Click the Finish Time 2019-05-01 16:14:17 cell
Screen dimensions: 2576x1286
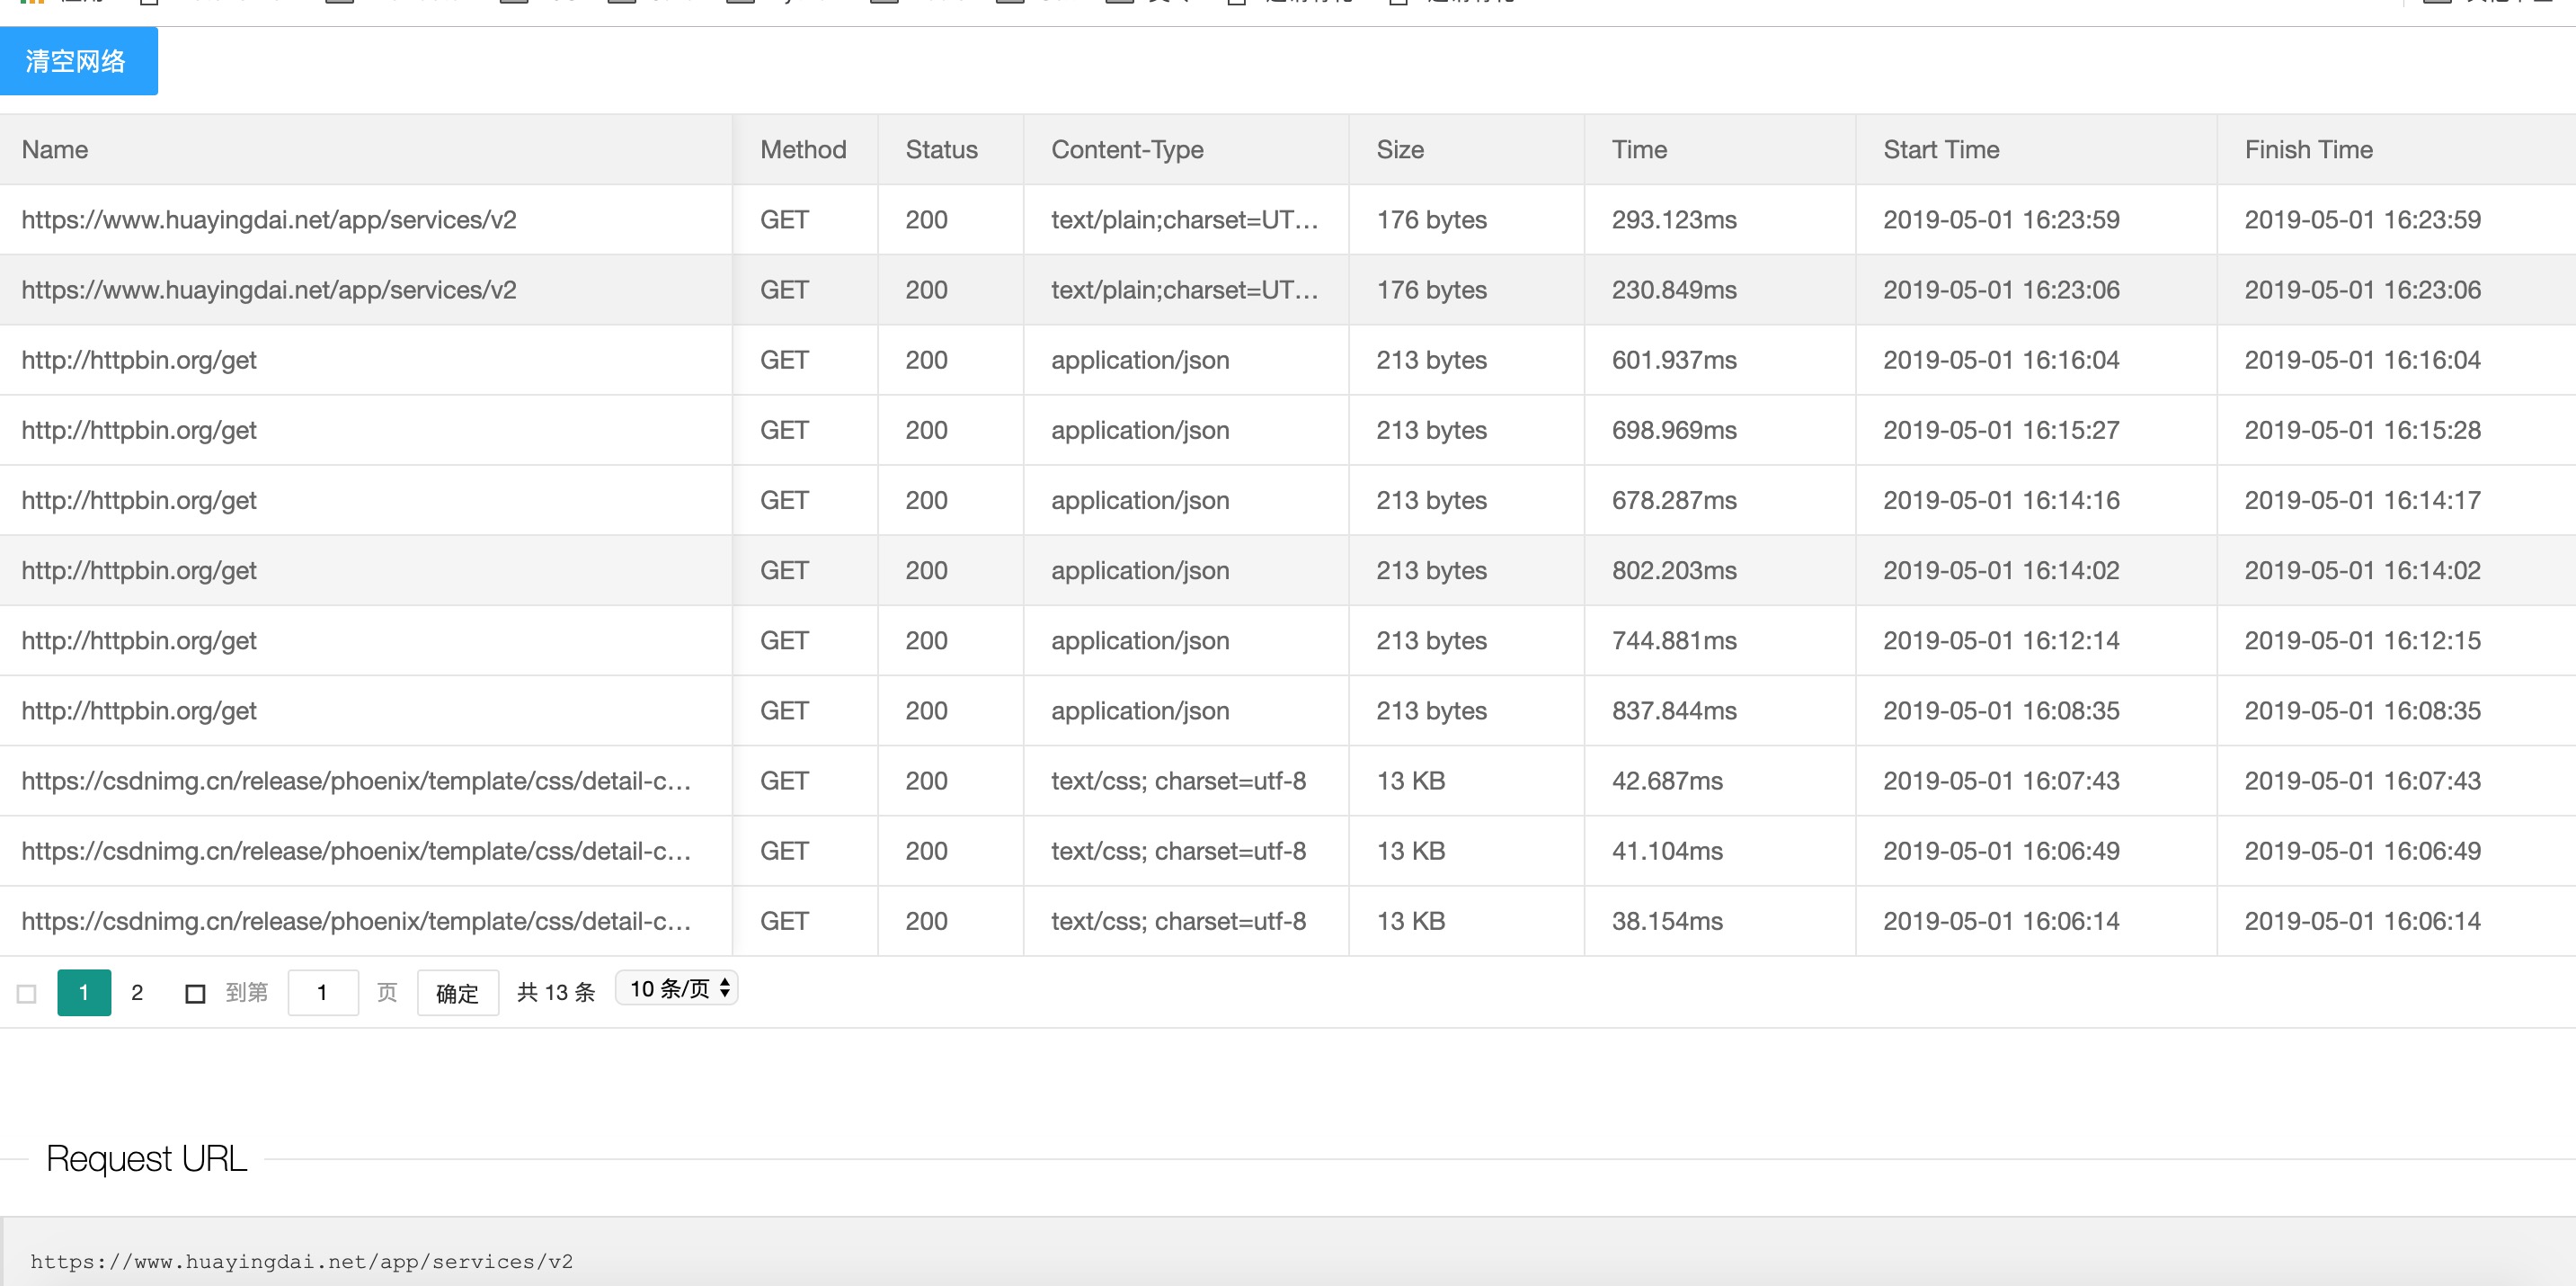[2397, 499]
